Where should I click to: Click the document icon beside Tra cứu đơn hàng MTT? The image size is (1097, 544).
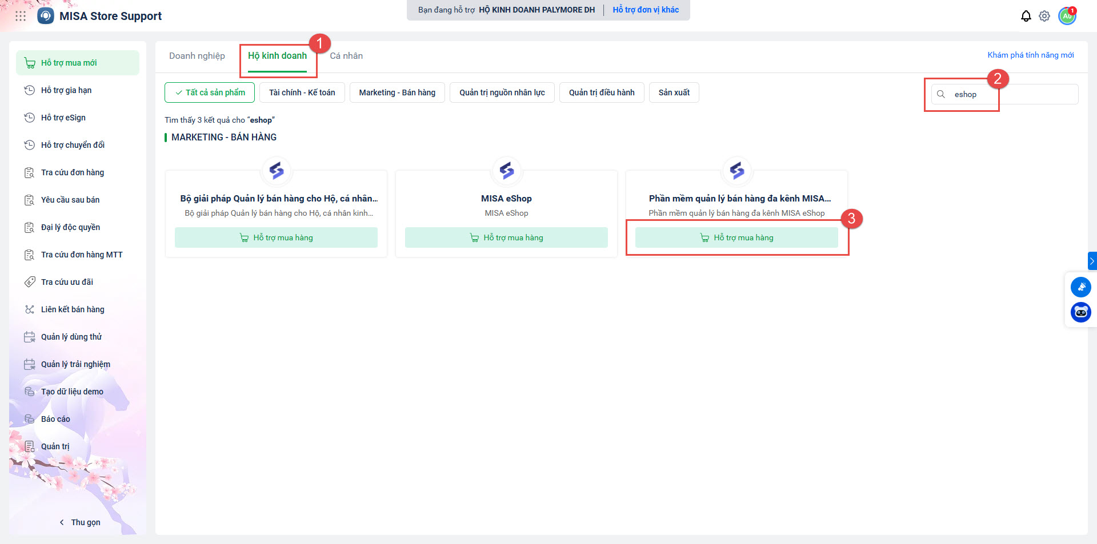tap(30, 255)
